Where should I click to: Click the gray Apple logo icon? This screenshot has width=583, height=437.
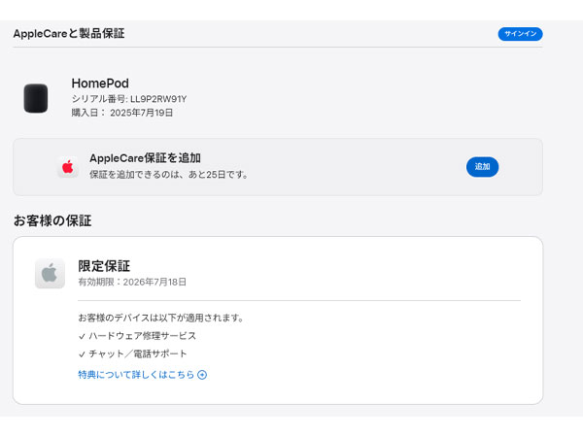click(50, 274)
